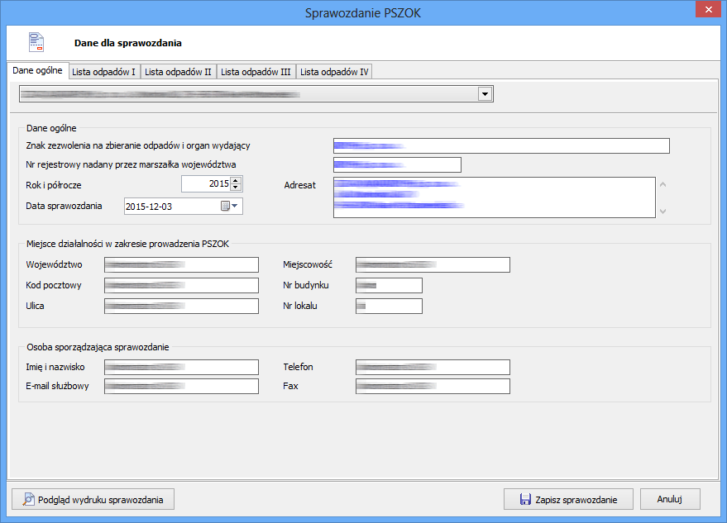Select the E-mail służbowy field

pyautogui.click(x=181, y=387)
